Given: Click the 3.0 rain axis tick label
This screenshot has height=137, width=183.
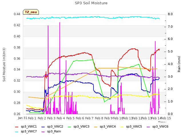Looking at the screenshot, I should pos(170,77).
